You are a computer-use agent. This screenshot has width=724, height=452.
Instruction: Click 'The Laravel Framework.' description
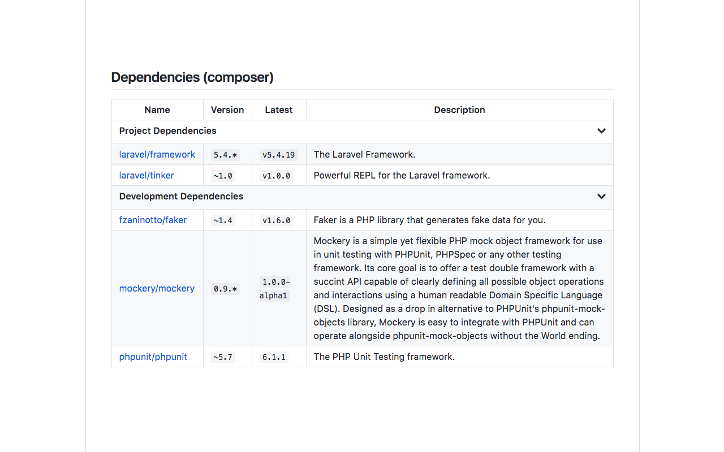click(365, 154)
